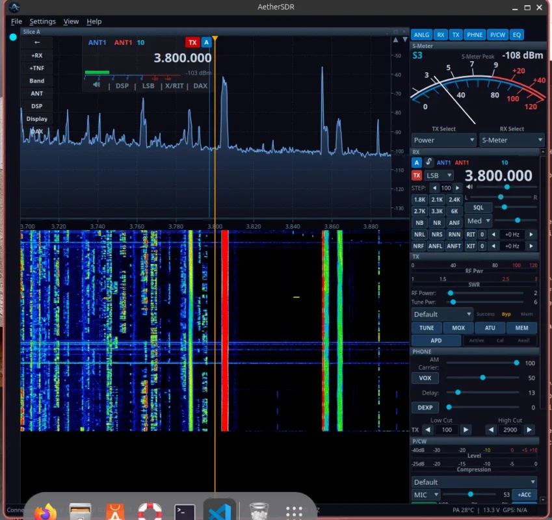Open the LSB mode dropdown
Screen dimensions: 552x520
[439, 175]
